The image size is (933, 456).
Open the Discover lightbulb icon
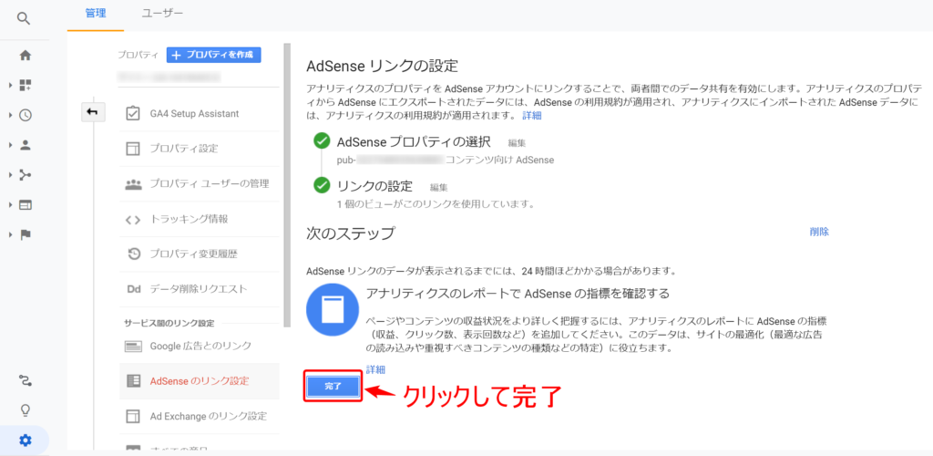coord(25,410)
